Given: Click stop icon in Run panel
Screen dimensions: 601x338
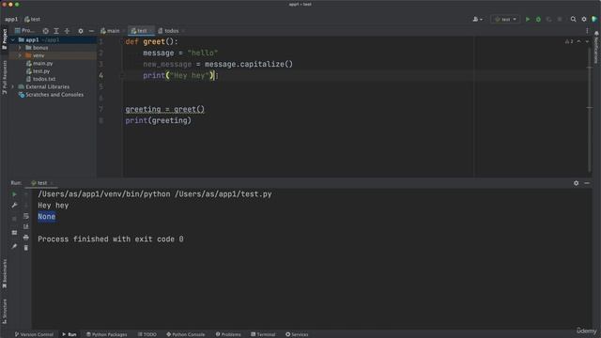Looking at the screenshot, I should (x=14, y=219).
